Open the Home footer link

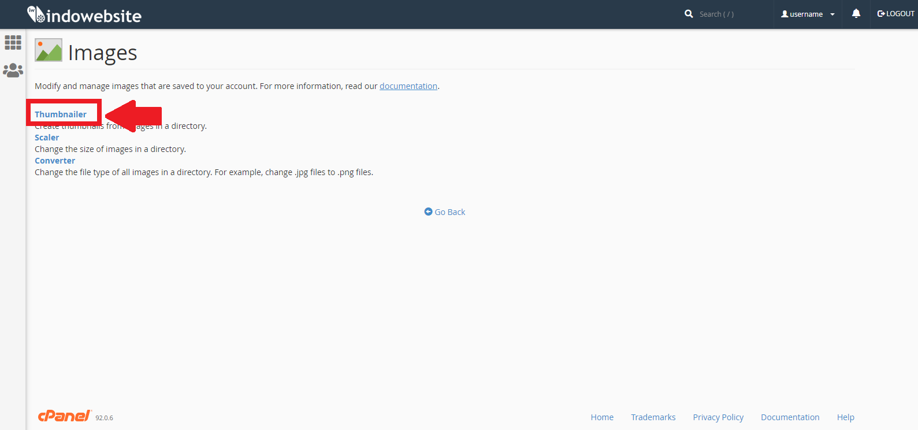pyautogui.click(x=602, y=417)
